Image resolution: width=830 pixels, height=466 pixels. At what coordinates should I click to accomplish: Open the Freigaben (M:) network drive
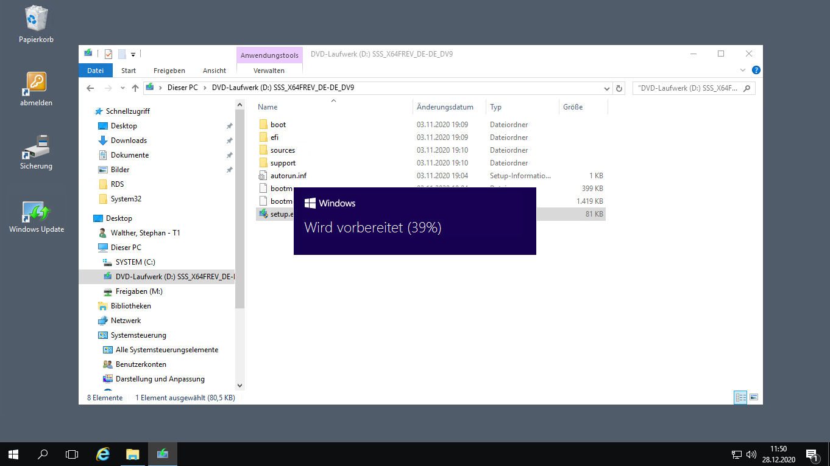[139, 291]
